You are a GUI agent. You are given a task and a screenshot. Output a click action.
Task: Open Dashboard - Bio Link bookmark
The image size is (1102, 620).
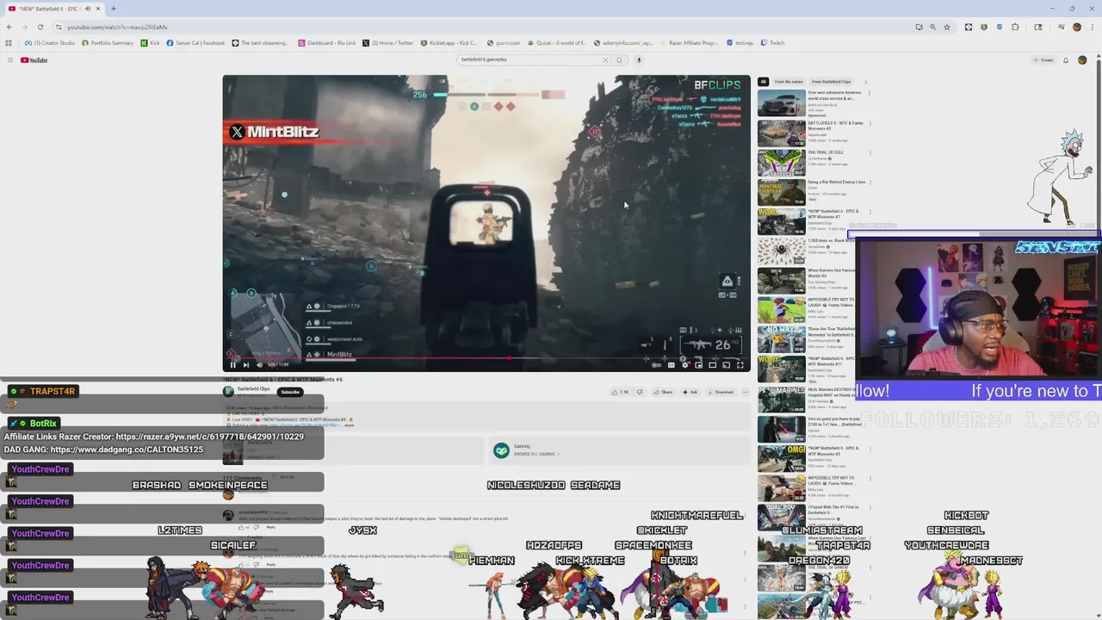tap(326, 43)
